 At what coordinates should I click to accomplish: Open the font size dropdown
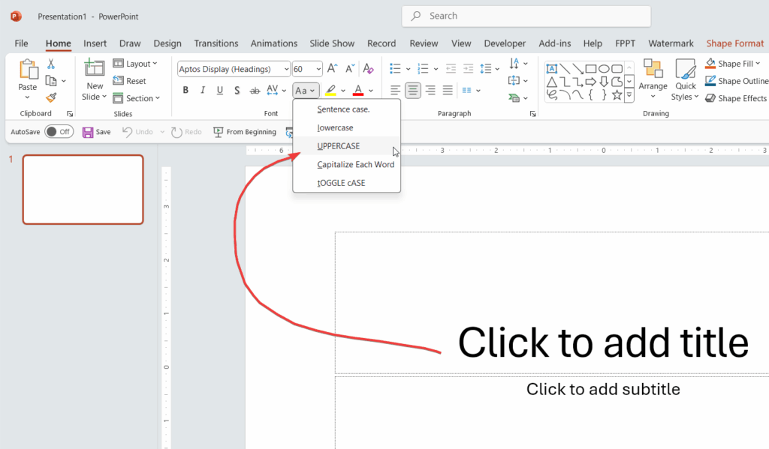click(x=318, y=69)
